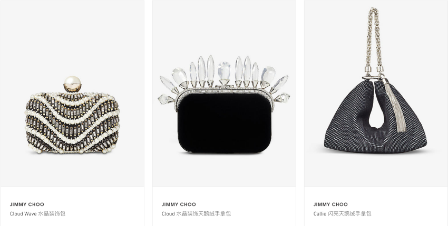This screenshot has width=448, height=226.
Task: Click JIMMY CHOO brand above Cloud Wave title
Action: click(27, 204)
